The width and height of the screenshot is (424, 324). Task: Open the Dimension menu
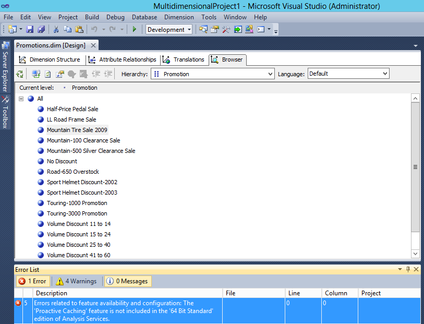(x=179, y=17)
